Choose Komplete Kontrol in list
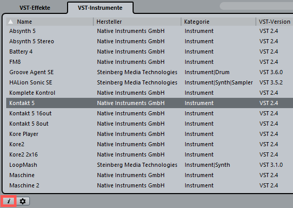The height and width of the screenshot is (208, 293). [150, 93]
